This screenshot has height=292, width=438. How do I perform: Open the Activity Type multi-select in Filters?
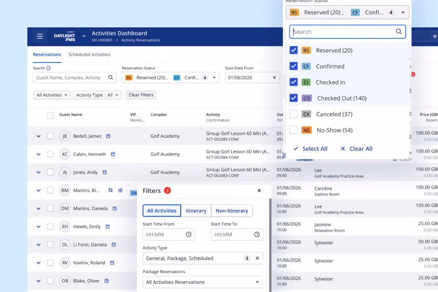point(203,258)
